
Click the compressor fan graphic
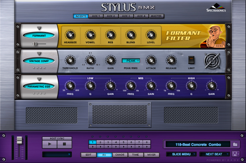pos(212,61)
